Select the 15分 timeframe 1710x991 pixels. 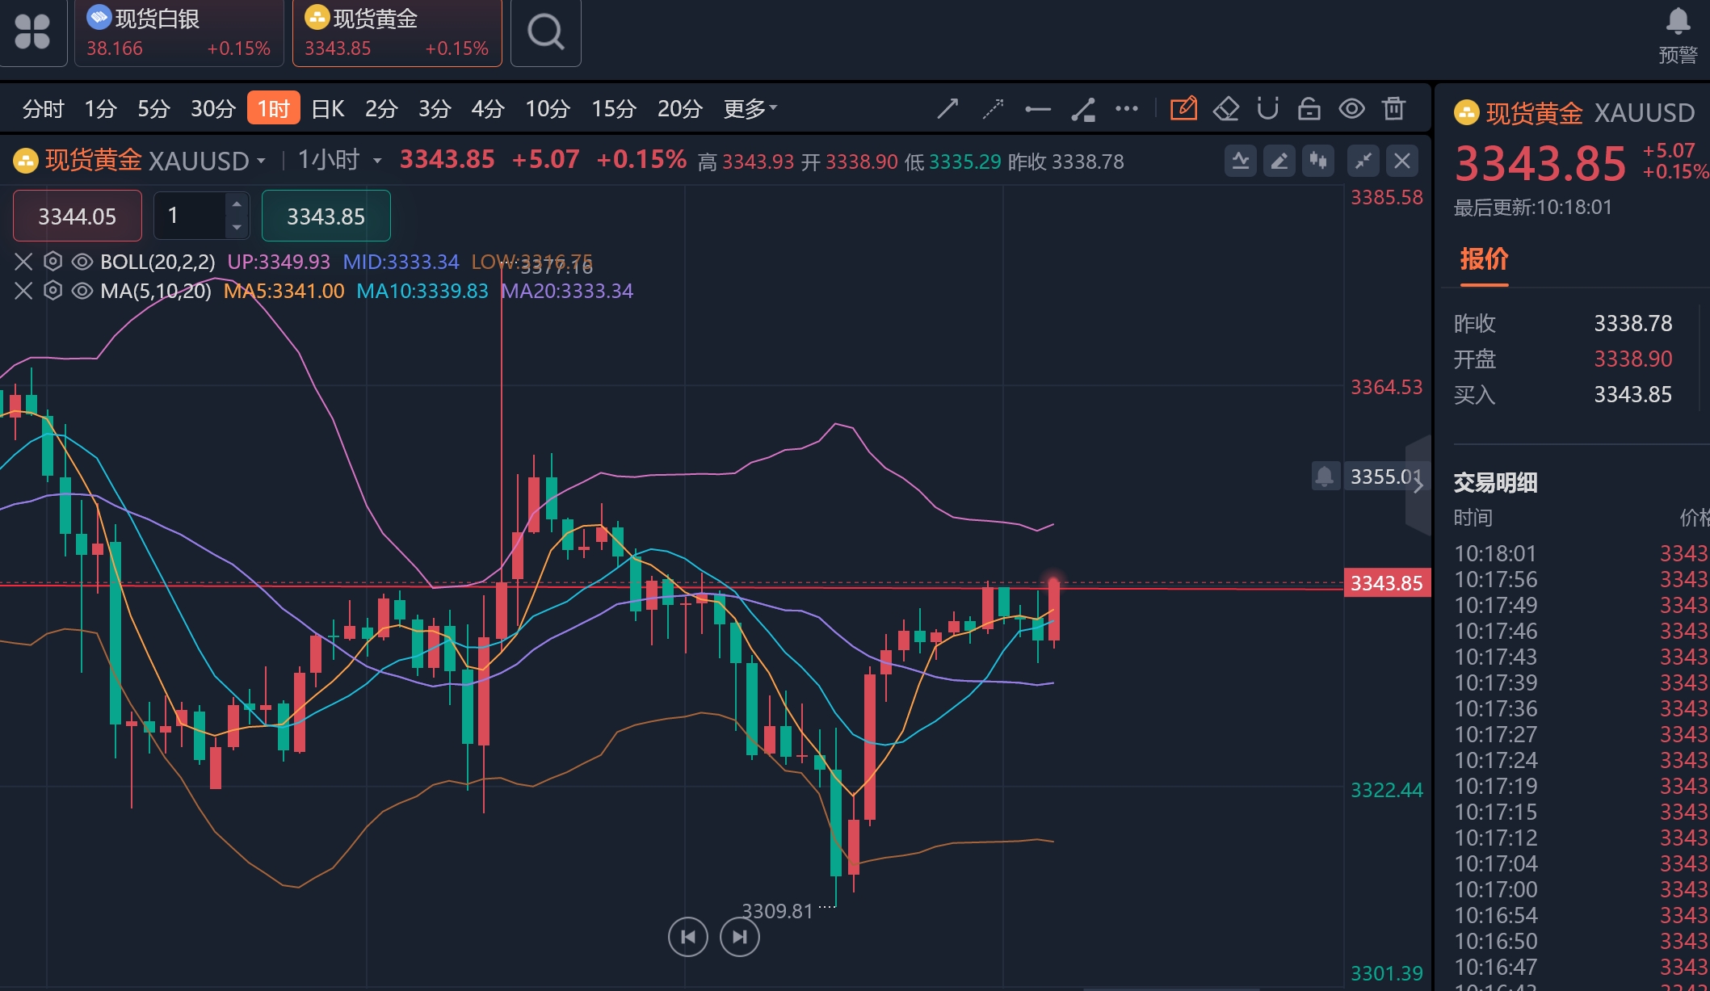tap(614, 108)
